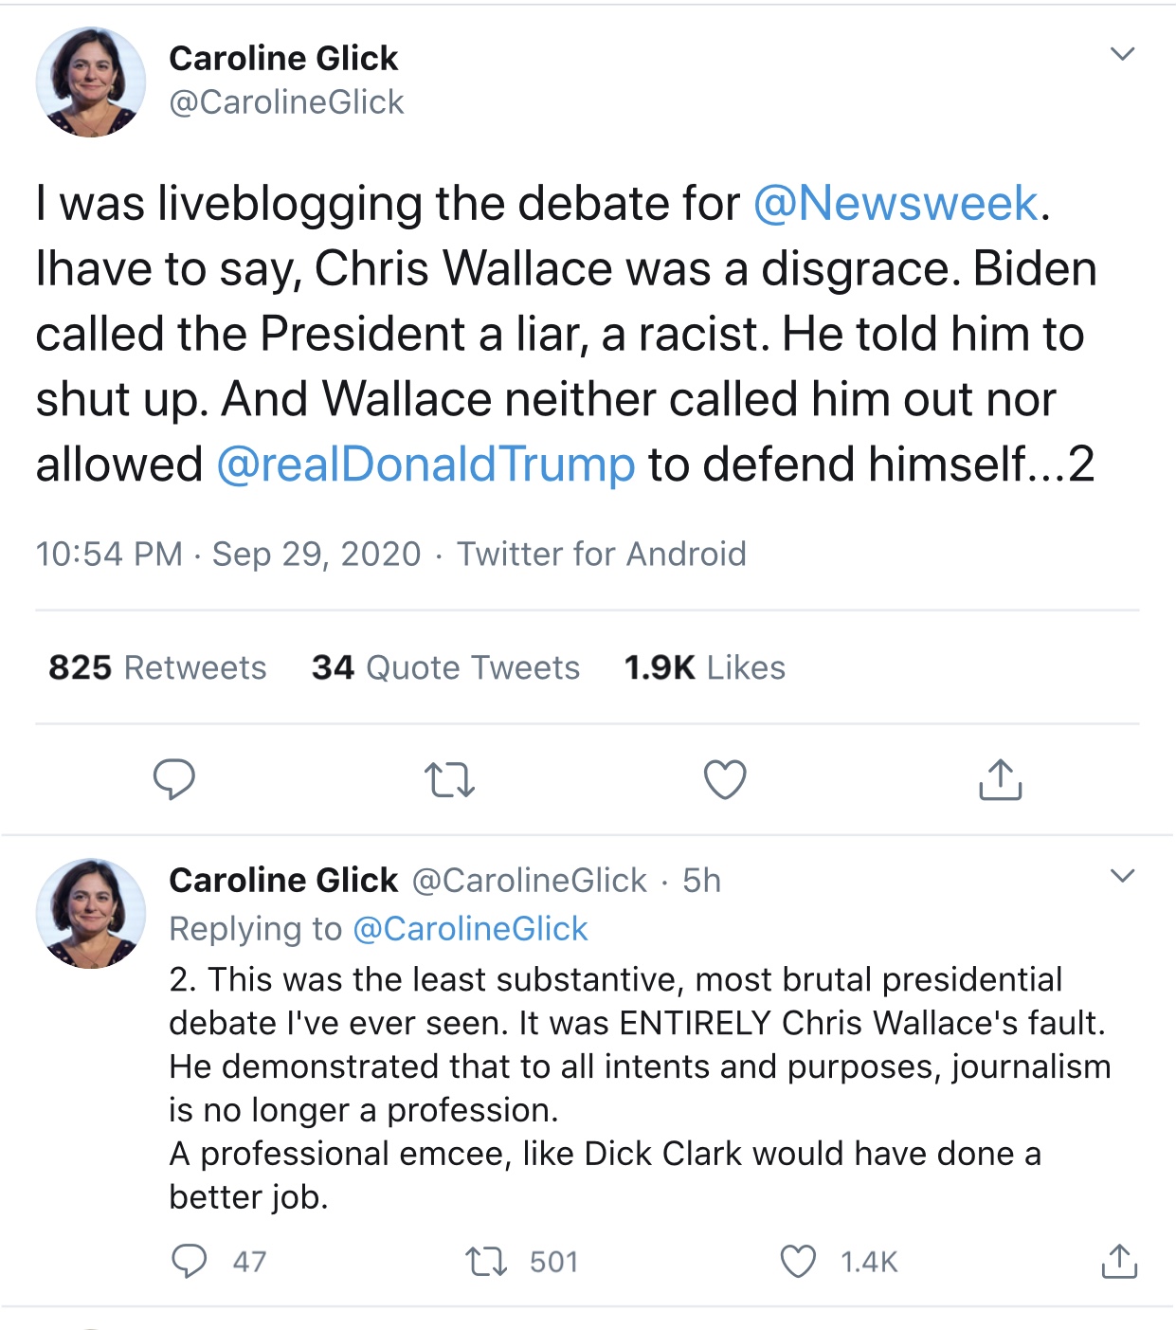The width and height of the screenshot is (1176, 1330).
Task: Retweet the main liveblogging tweet
Action: coord(449,779)
